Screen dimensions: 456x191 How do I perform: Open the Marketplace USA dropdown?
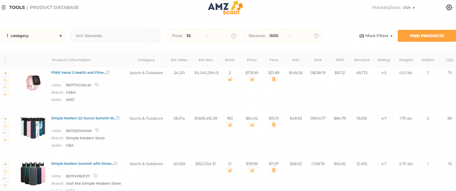[x=409, y=8]
